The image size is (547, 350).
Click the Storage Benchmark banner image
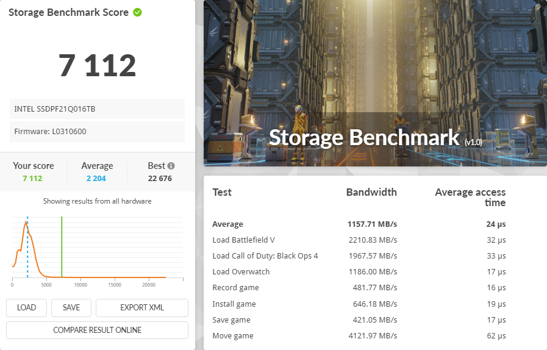[375, 83]
